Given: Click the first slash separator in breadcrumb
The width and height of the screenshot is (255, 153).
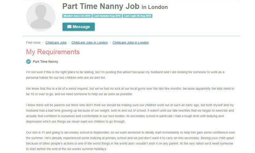Looking at the screenshot, I should click(x=43, y=43).
